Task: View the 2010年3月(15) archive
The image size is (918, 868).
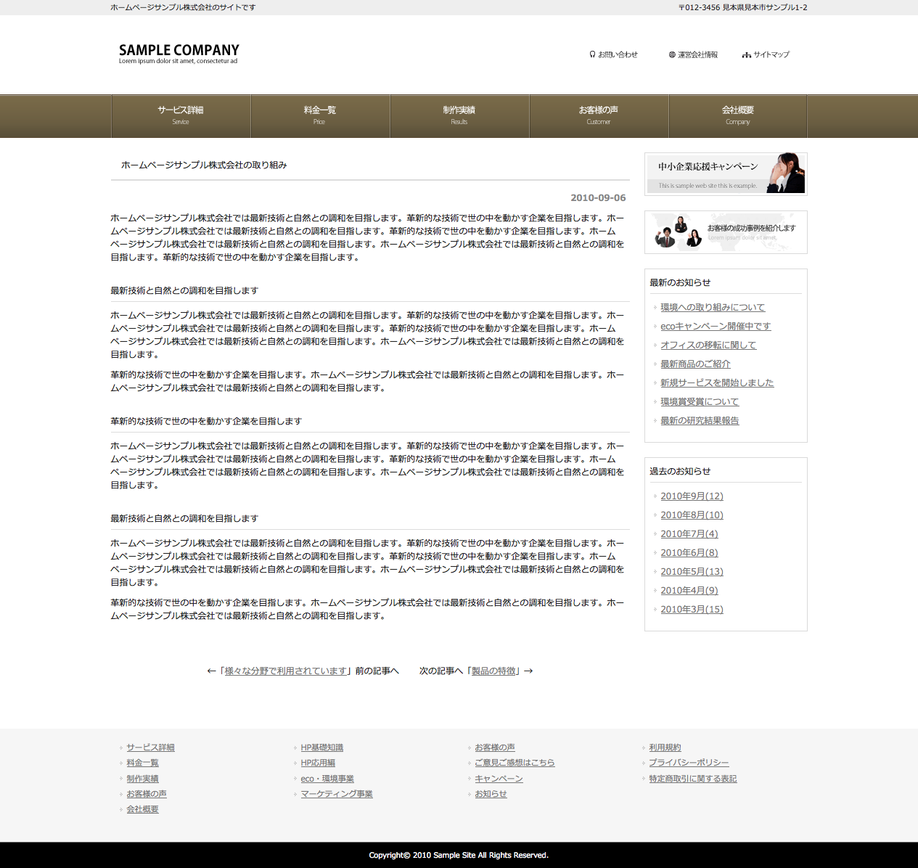Action: point(692,610)
